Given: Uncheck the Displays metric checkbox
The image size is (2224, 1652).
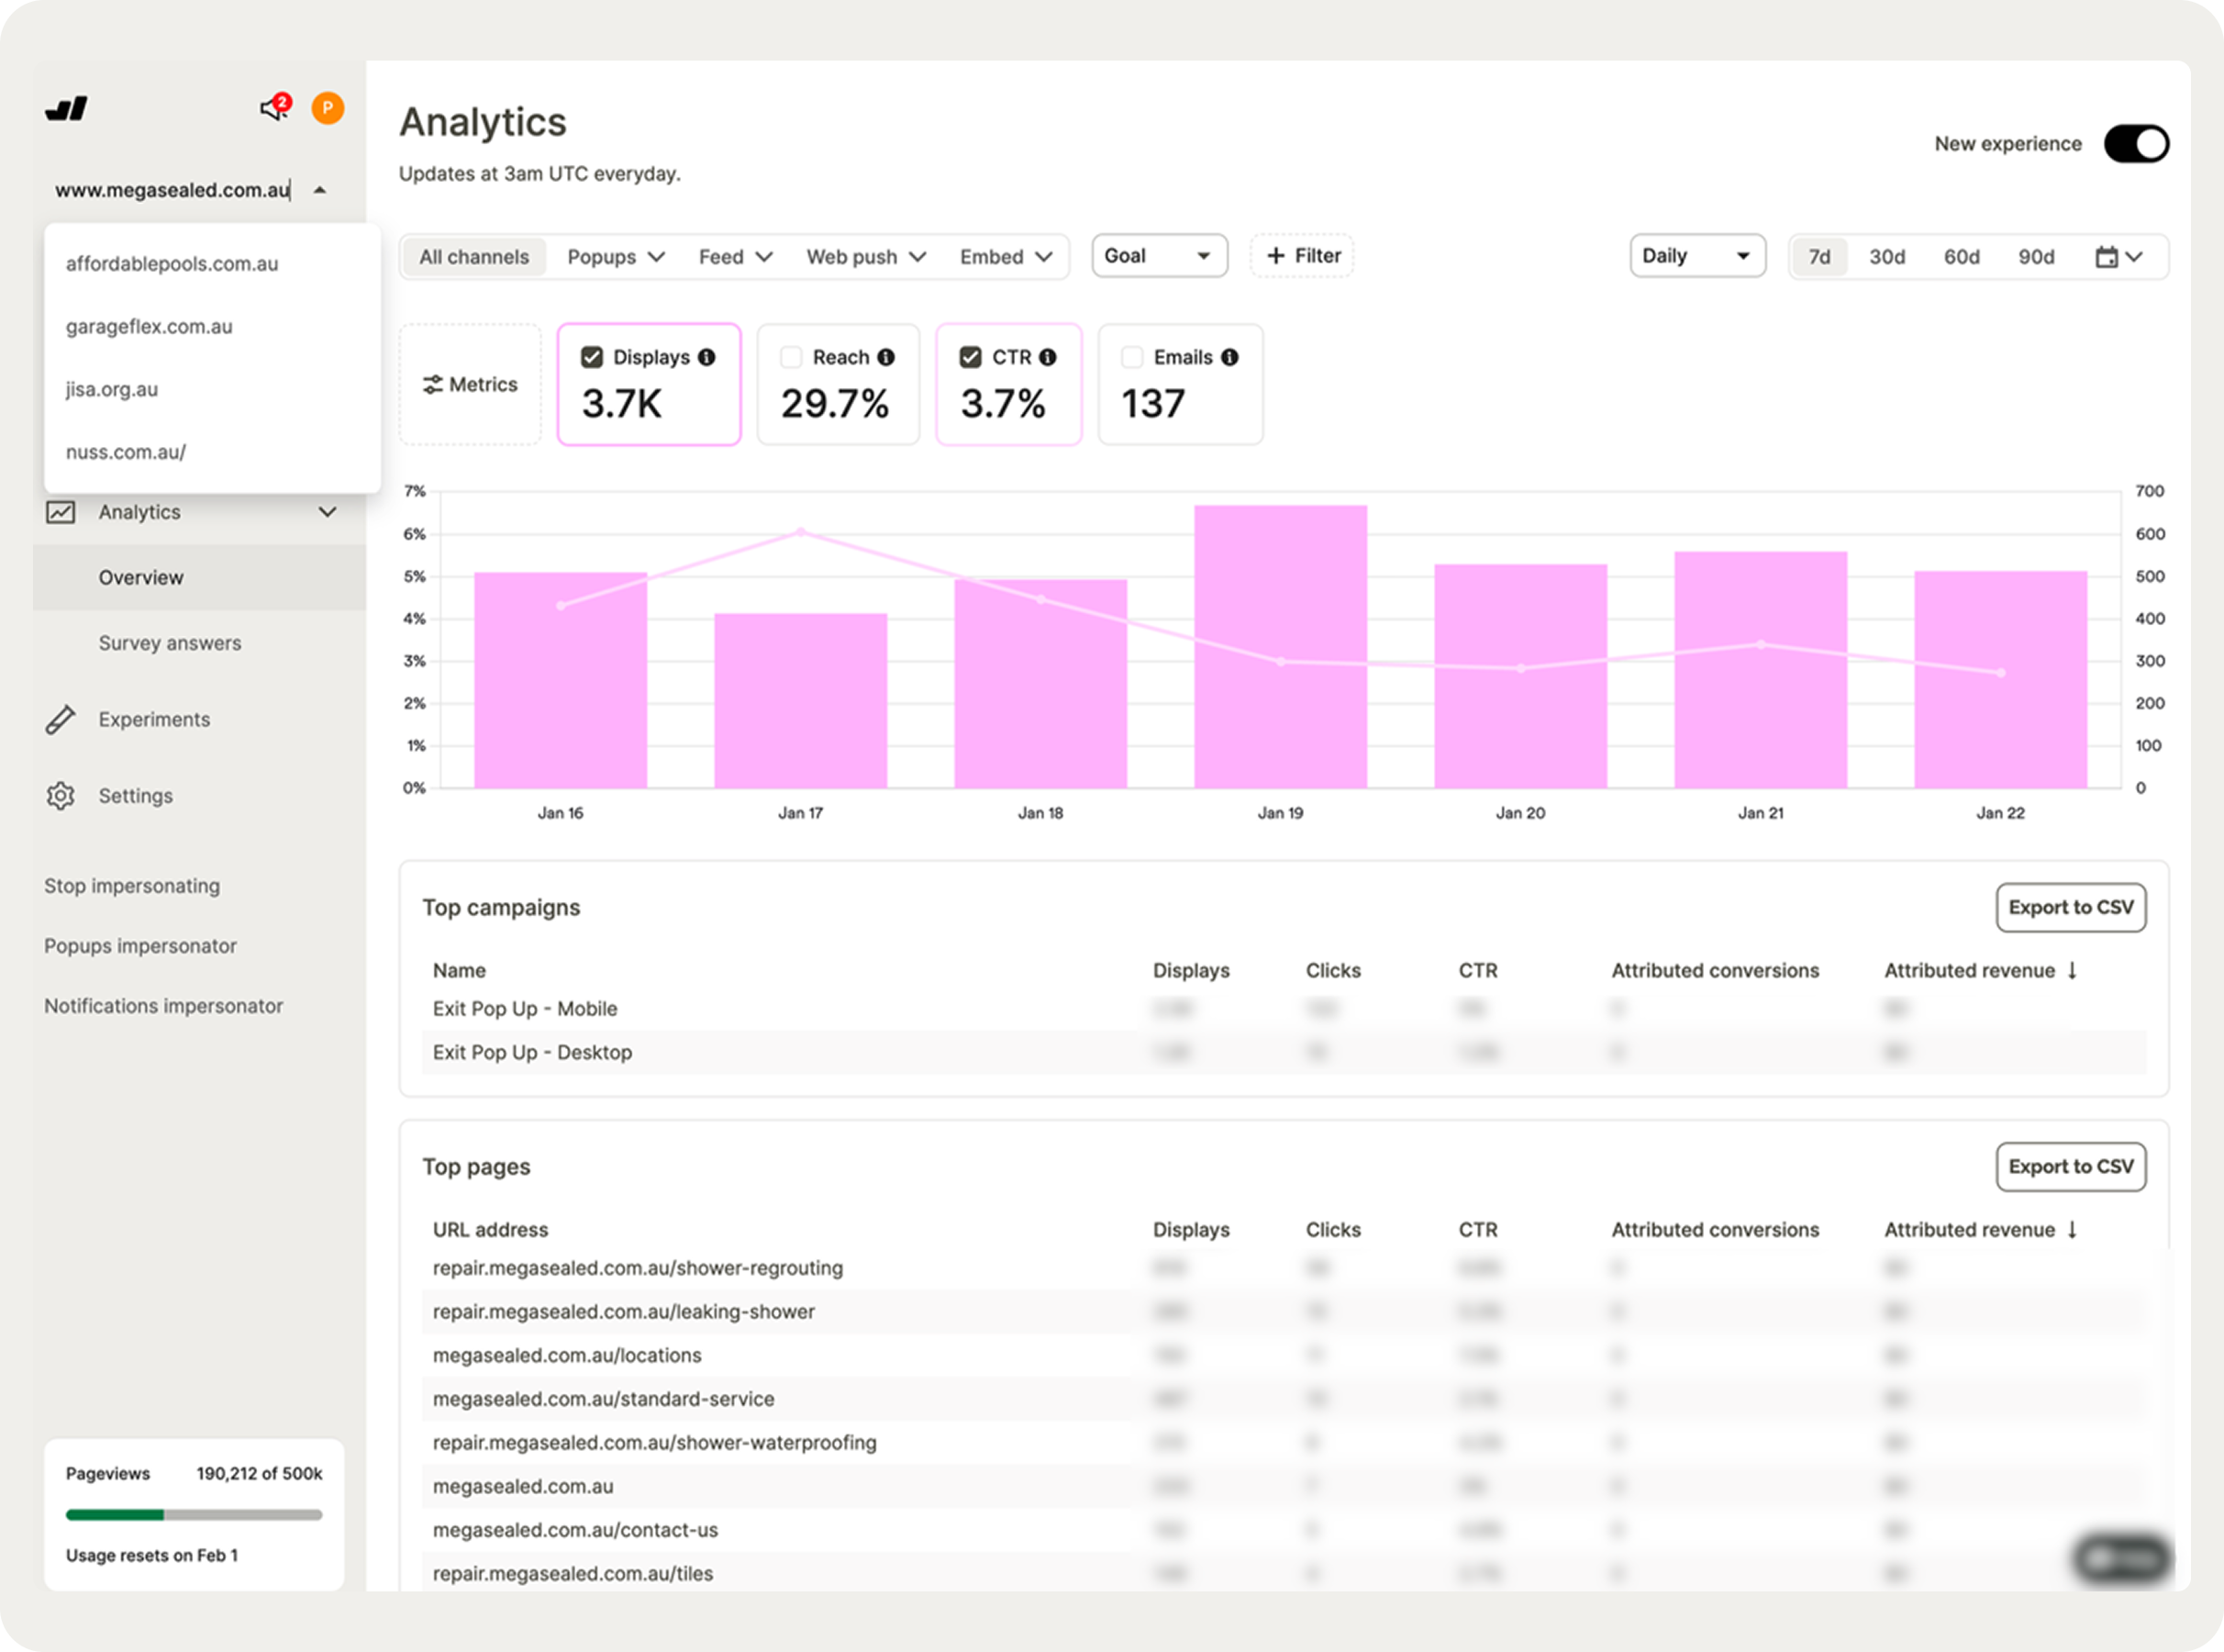Looking at the screenshot, I should pyautogui.click(x=592, y=357).
